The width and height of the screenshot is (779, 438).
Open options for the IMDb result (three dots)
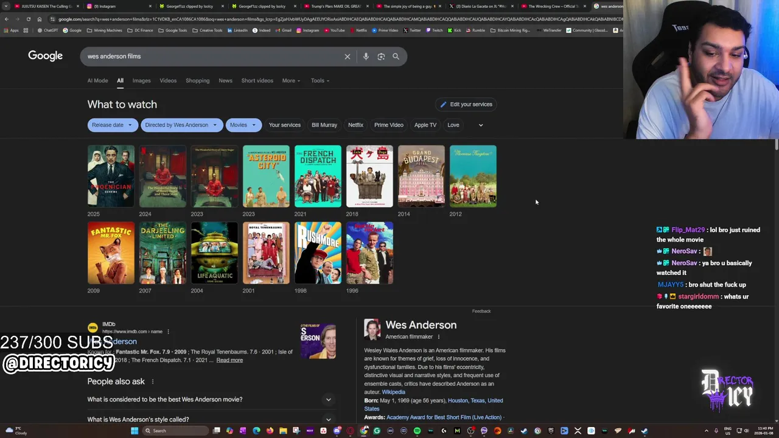click(x=168, y=332)
